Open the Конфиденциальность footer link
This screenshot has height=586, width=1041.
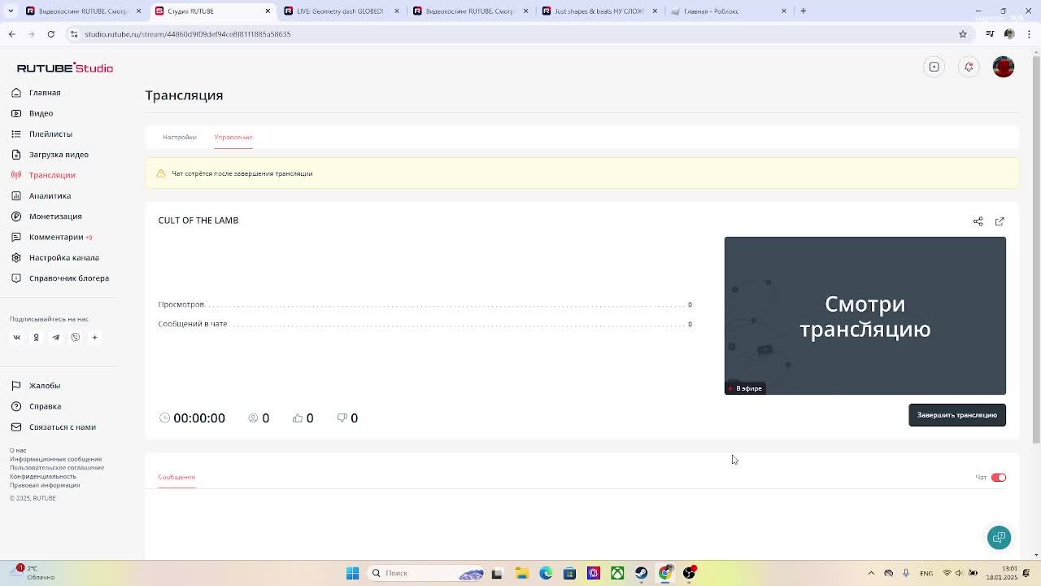click(43, 476)
